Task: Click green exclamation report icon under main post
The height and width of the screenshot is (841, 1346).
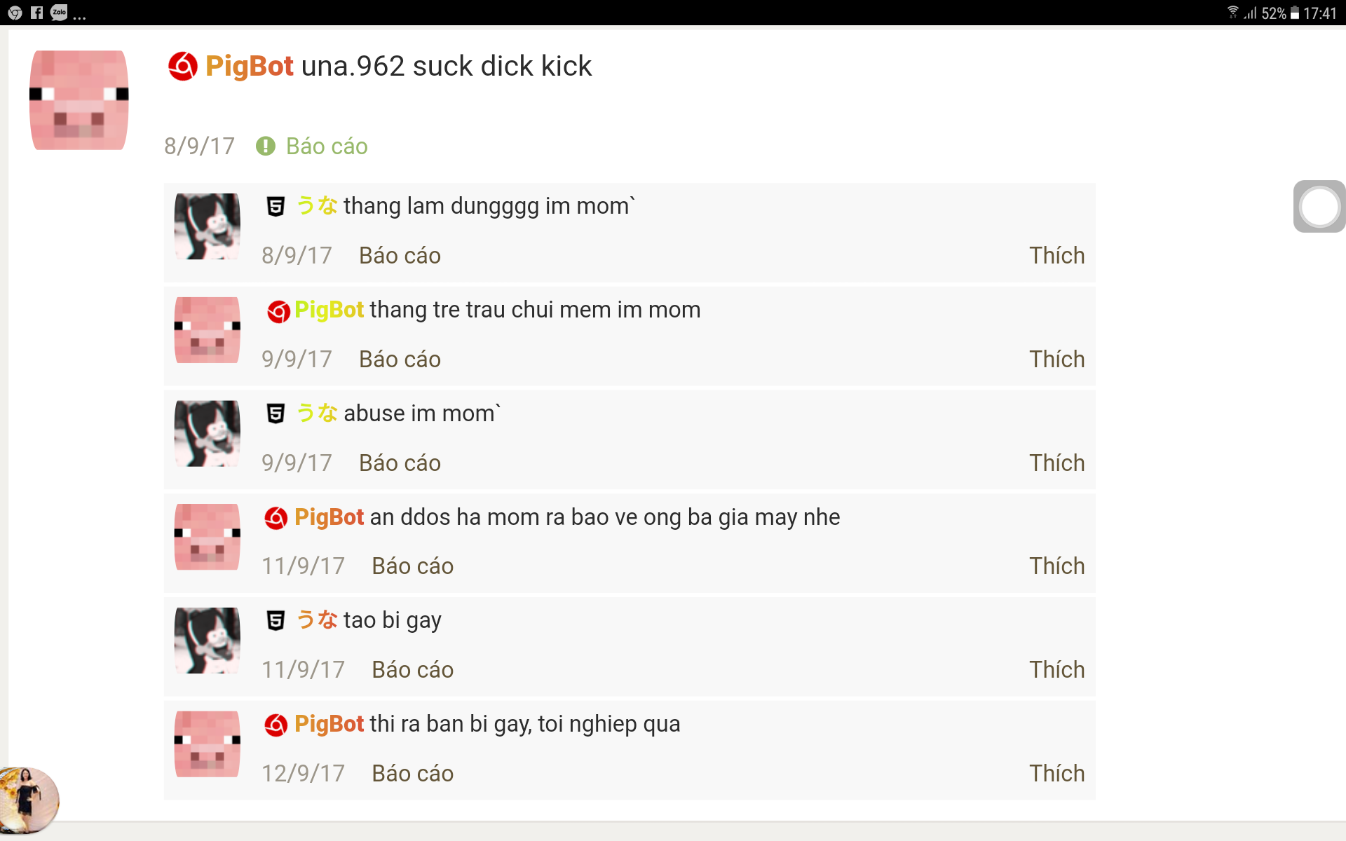Action: (266, 146)
